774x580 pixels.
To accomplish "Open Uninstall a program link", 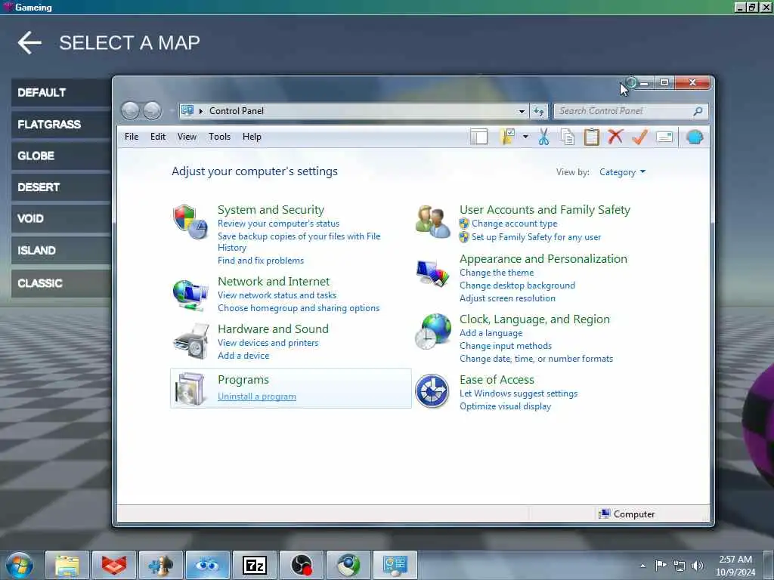I will point(257,396).
